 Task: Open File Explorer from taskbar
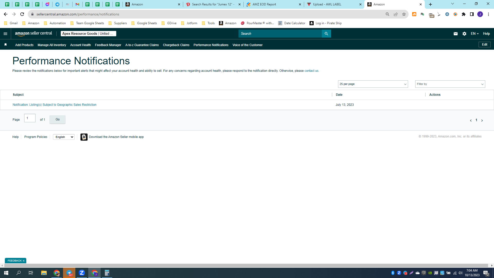coord(44,273)
